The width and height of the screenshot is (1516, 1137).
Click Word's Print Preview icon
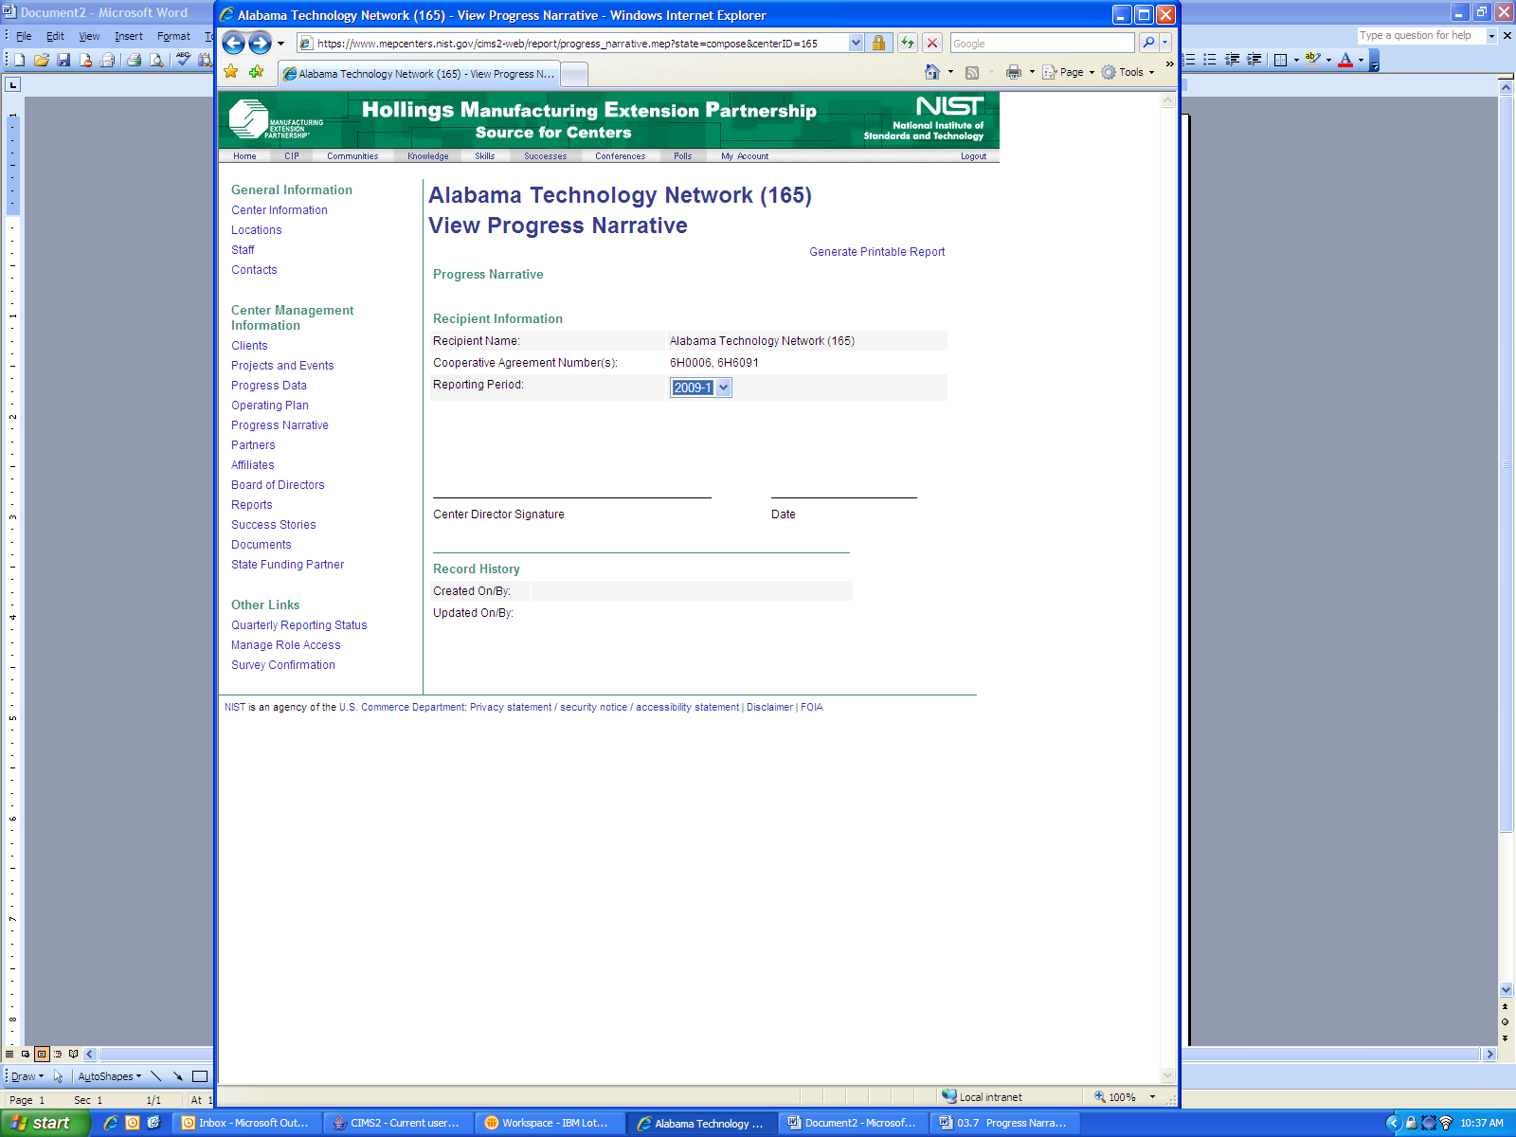click(156, 60)
